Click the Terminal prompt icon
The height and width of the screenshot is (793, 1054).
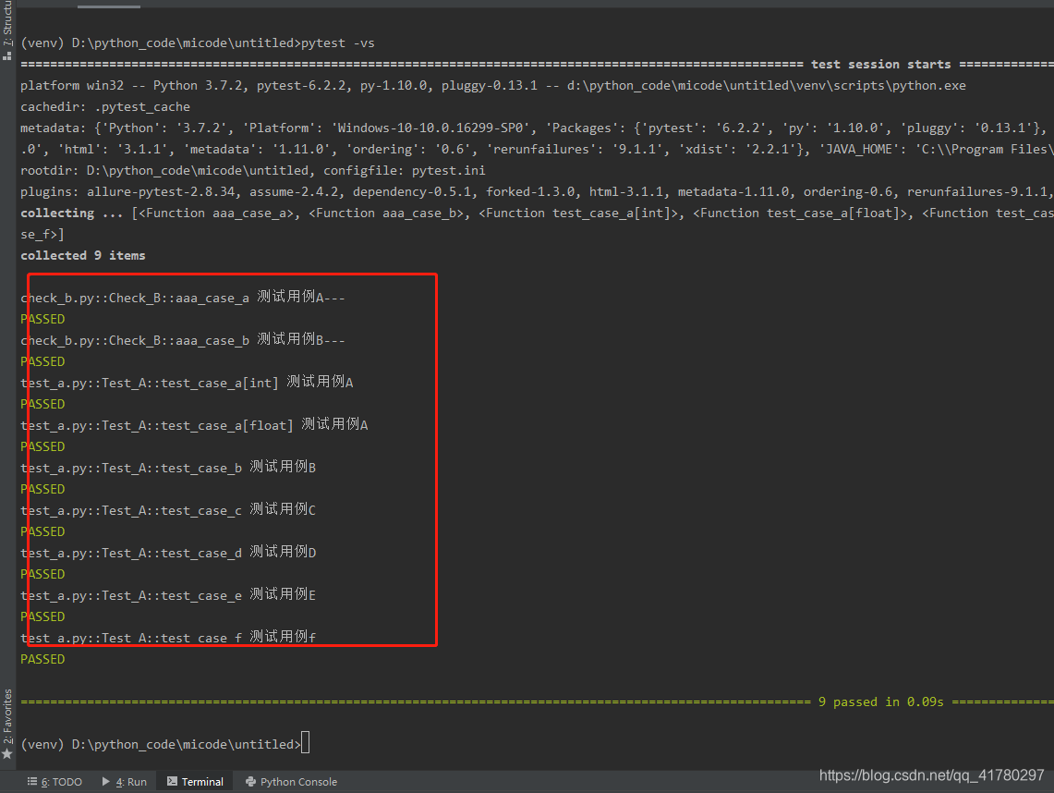pyautogui.click(x=172, y=782)
